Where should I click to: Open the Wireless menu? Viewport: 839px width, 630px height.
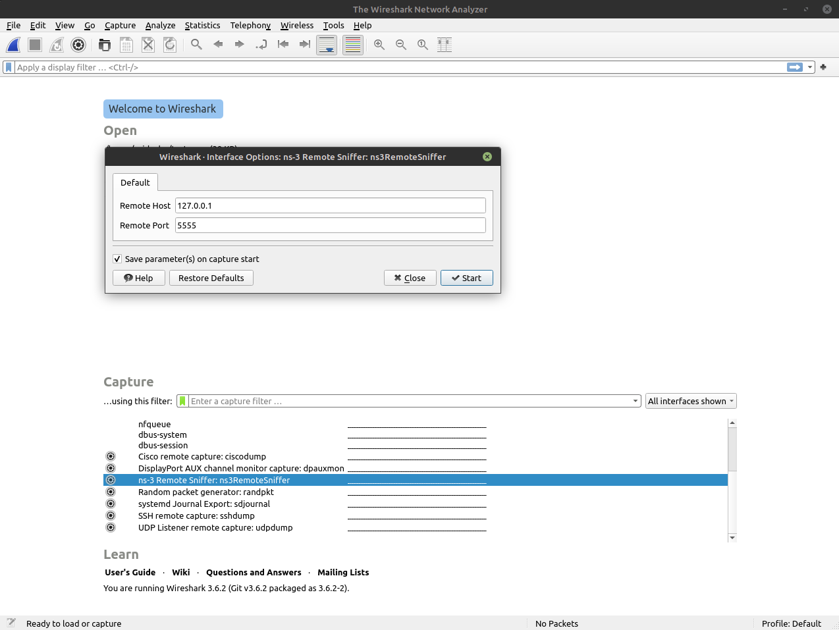pyautogui.click(x=297, y=25)
